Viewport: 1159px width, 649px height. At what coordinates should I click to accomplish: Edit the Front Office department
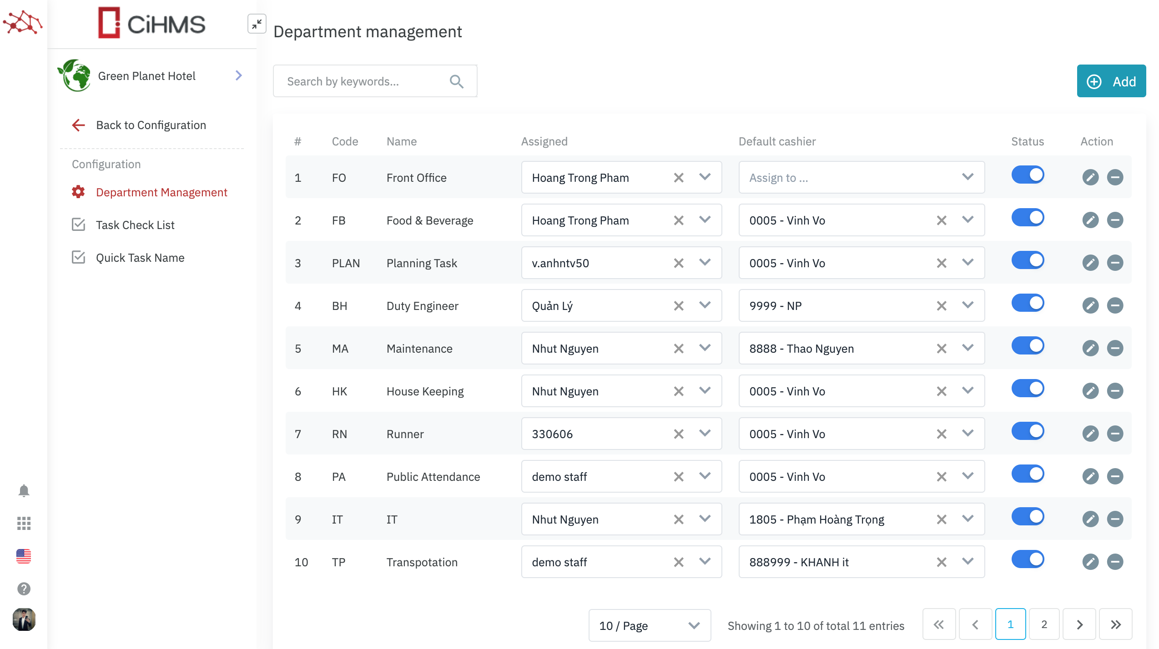[1090, 177]
